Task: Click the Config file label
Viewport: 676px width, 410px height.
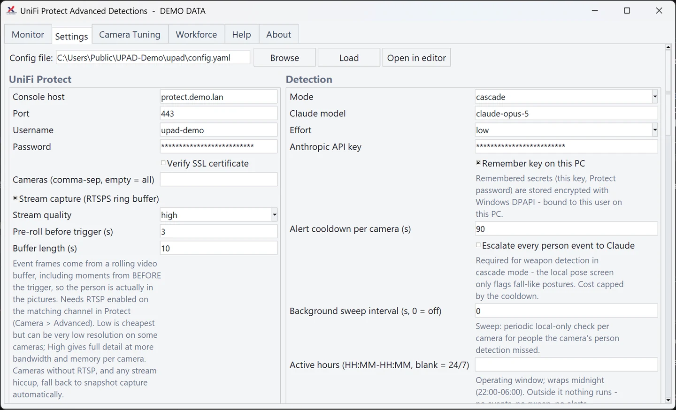Action: 31,58
